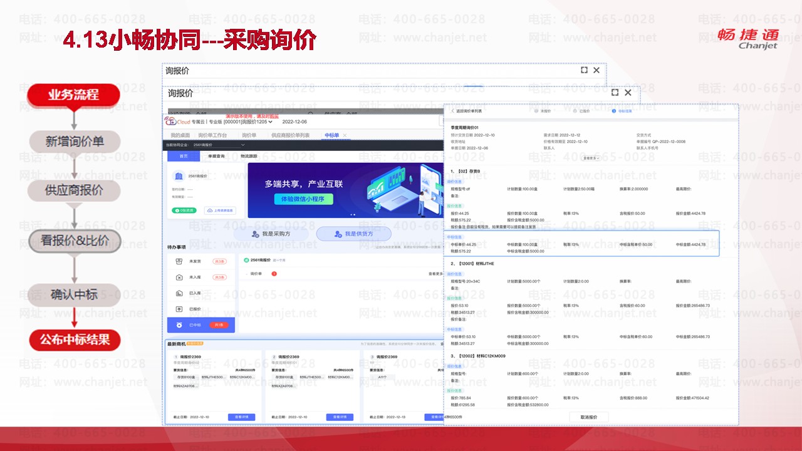Click the red badge beside 询价单
This screenshot has height=451, width=802.
tap(274, 274)
